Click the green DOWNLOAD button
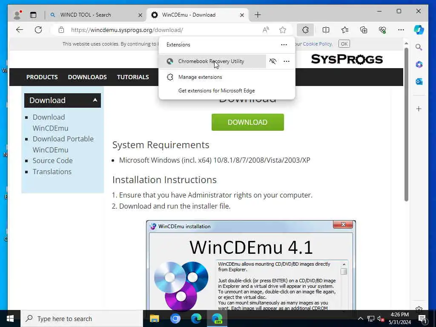 248,122
